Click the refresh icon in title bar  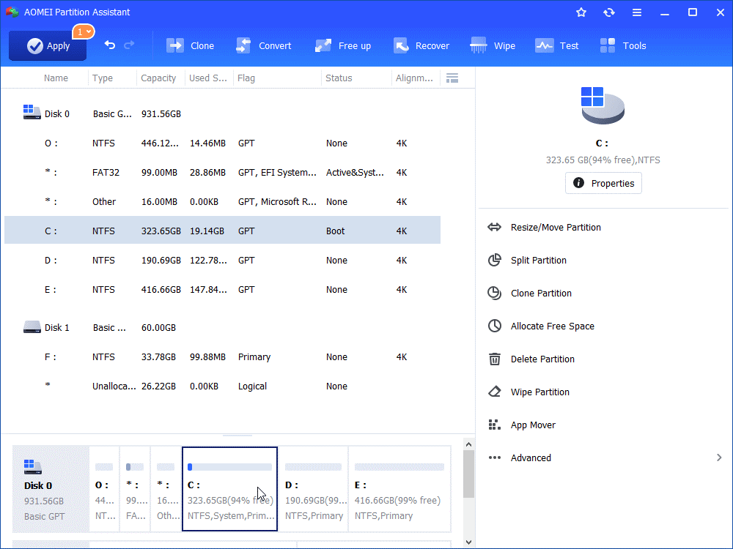pos(608,12)
